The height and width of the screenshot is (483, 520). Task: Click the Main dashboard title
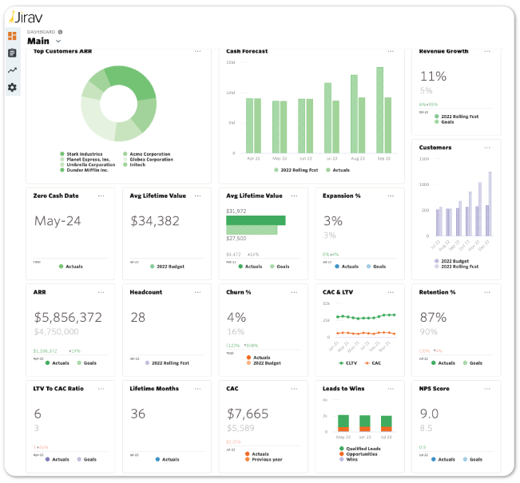point(38,41)
